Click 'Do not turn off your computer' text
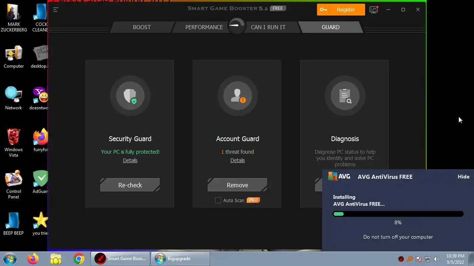The width and height of the screenshot is (474, 266). [398, 237]
